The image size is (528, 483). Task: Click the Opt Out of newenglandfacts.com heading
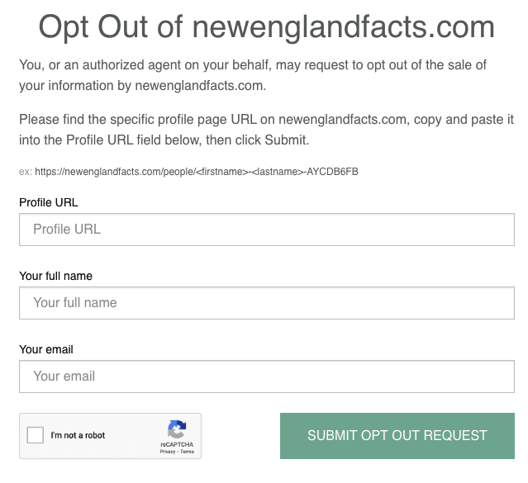coord(267,27)
